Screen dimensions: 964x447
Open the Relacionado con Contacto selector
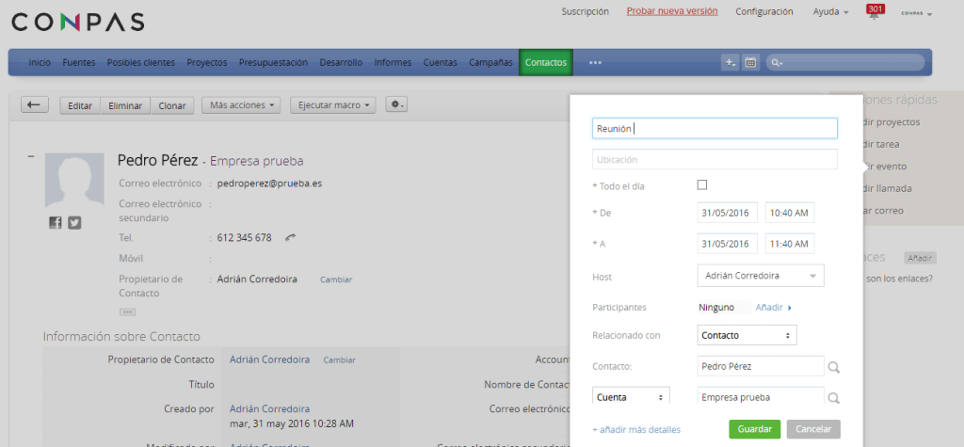pyautogui.click(x=747, y=336)
